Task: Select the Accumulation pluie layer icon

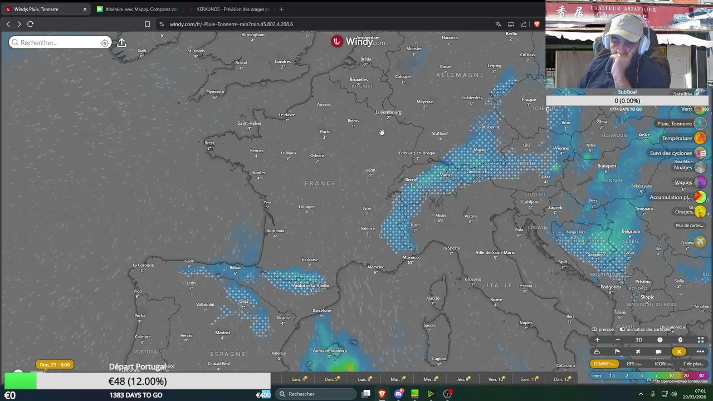Action: pyautogui.click(x=700, y=197)
